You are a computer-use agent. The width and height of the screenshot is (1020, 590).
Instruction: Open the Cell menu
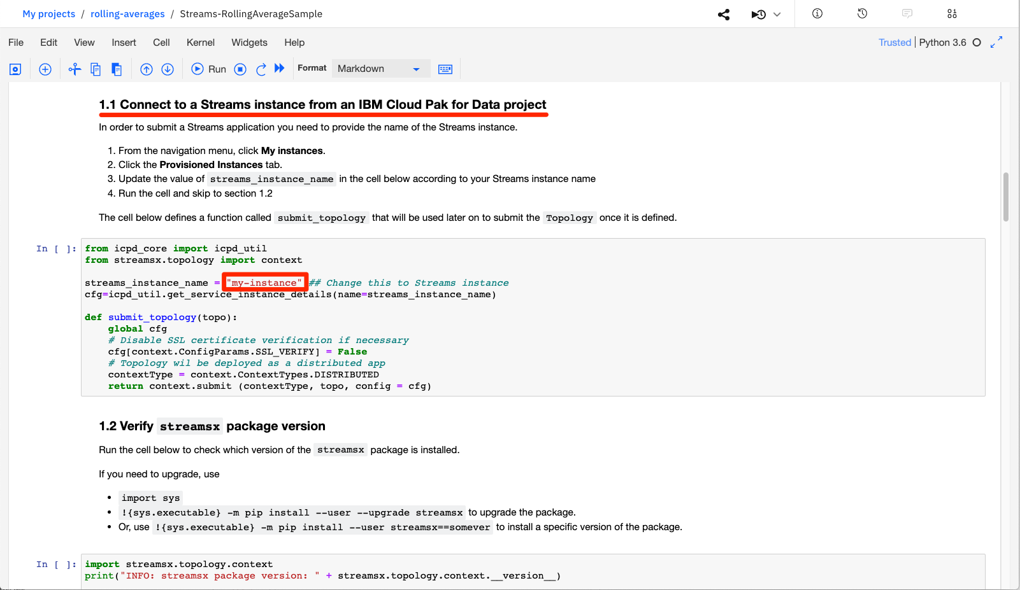tap(161, 43)
